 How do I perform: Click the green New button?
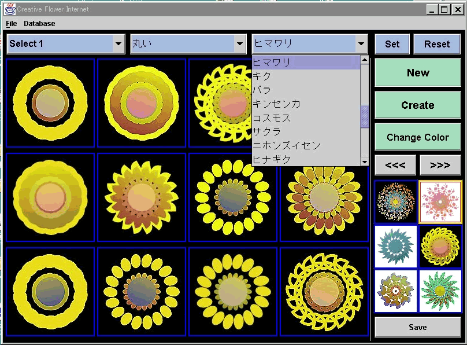point(417,73)
